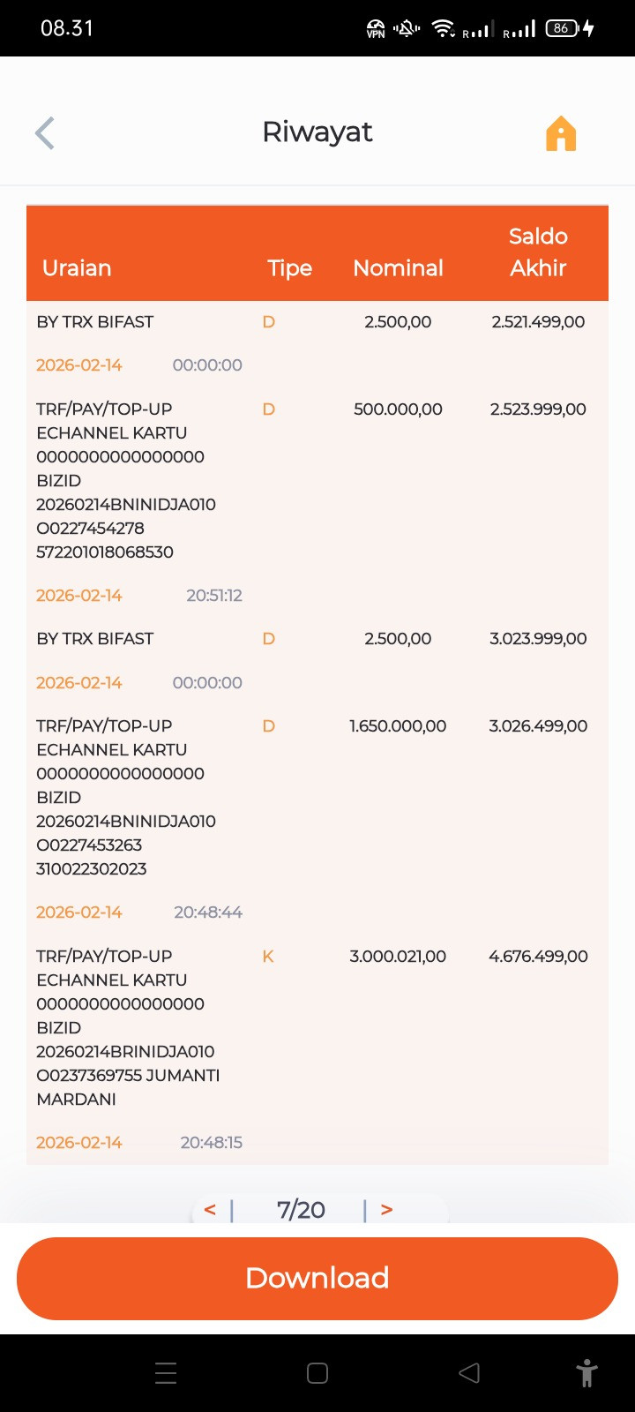Open home via the orange house icon
The height and width of the screenshot is (1412, 635).
tap(561, 134)
